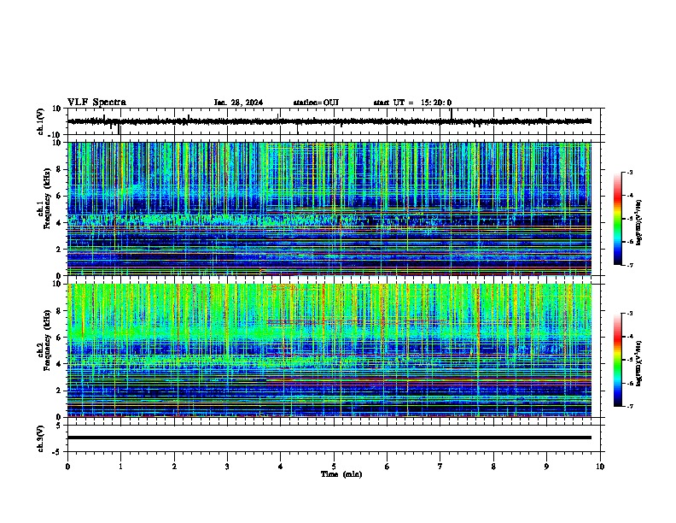Screen dimensions: 676x523
Task: Click the "7" tick on the time axis
Action: point(440,467)
